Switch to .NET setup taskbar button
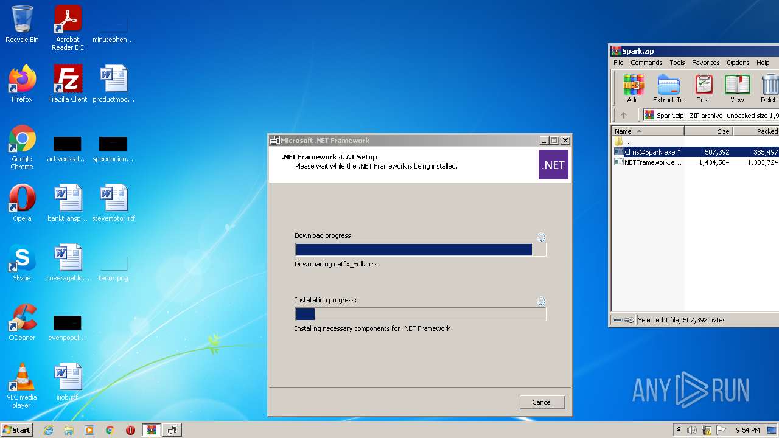Screen dimensions: 779x438 [x=172, y=430]
